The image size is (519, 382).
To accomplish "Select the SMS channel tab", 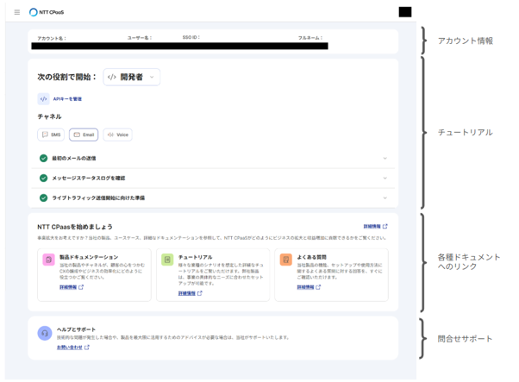I will (x=51, y=135).
